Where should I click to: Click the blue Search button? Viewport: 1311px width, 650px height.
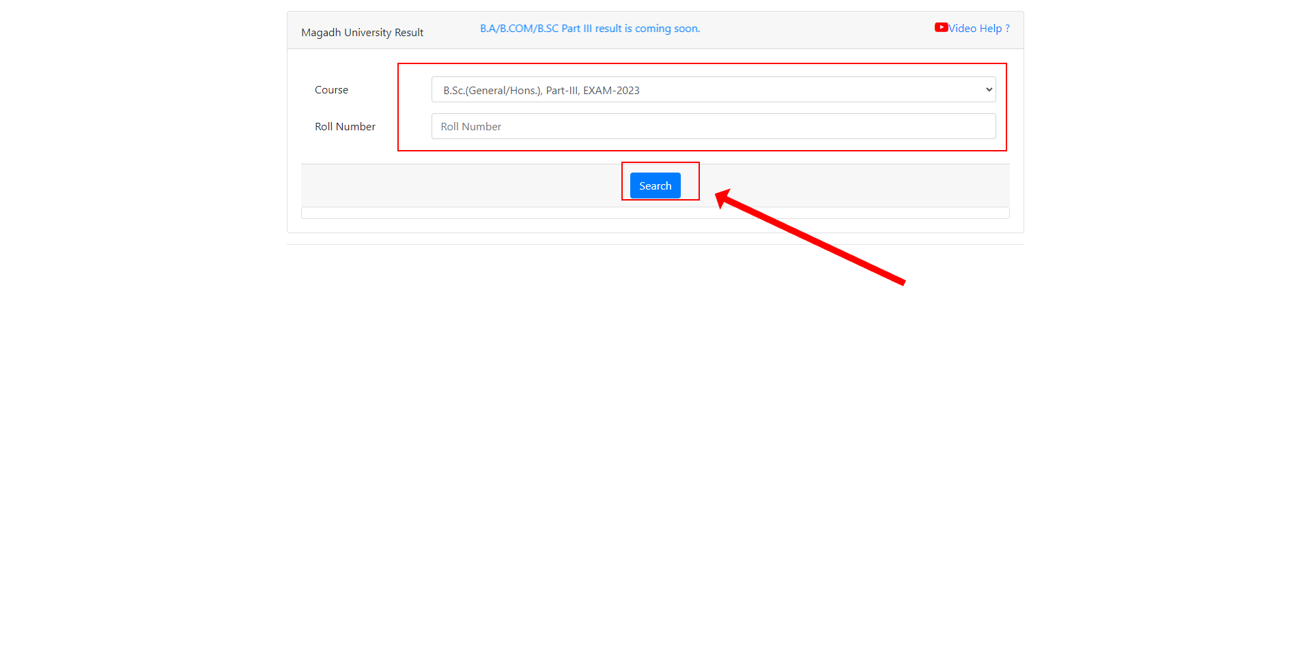pos(655,186)
